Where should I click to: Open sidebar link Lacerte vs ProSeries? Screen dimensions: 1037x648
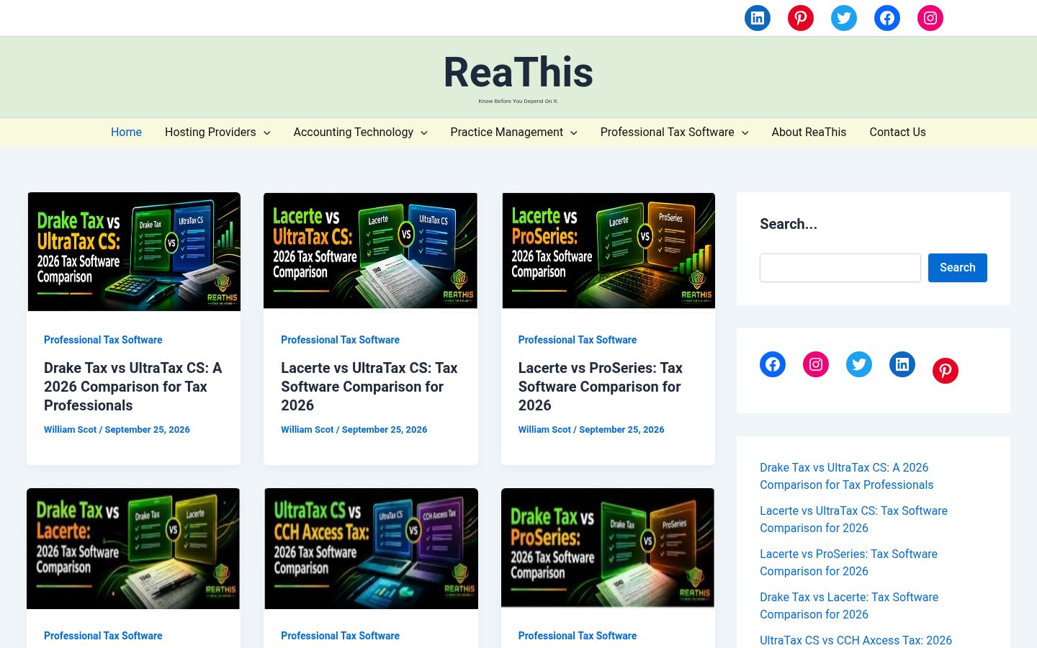[848, 563]
